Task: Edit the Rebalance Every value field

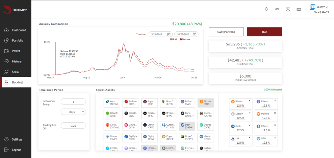Action: (x=73, y=102)
